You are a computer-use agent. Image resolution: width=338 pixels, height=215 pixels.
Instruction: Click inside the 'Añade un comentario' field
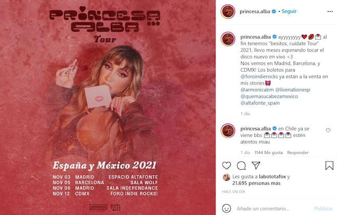pos(273,208)
